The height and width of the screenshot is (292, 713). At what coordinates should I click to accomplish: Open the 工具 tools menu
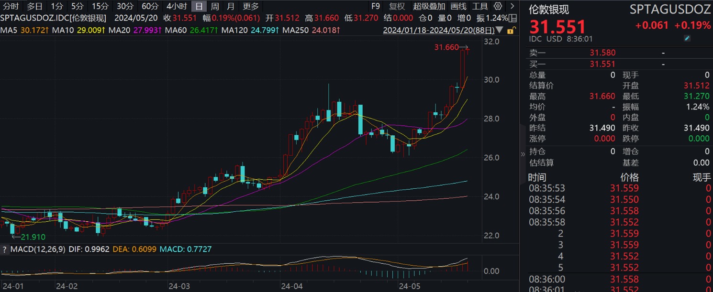coord(480,6)
